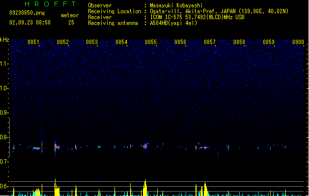Click the meteor count value 25

[71, 23]
